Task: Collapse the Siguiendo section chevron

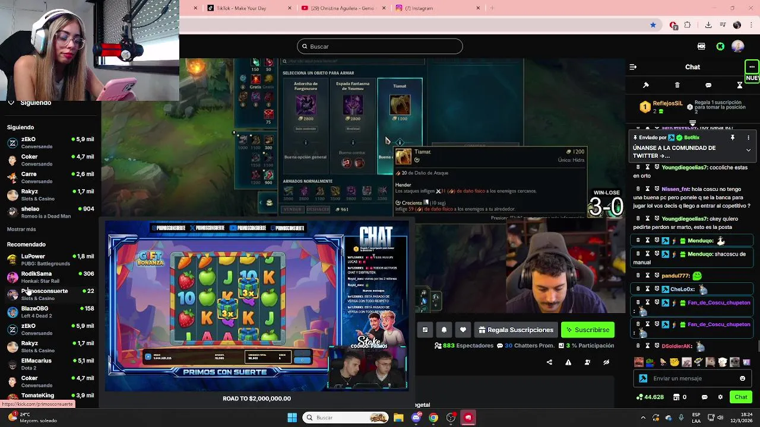Action: [11, 103]
